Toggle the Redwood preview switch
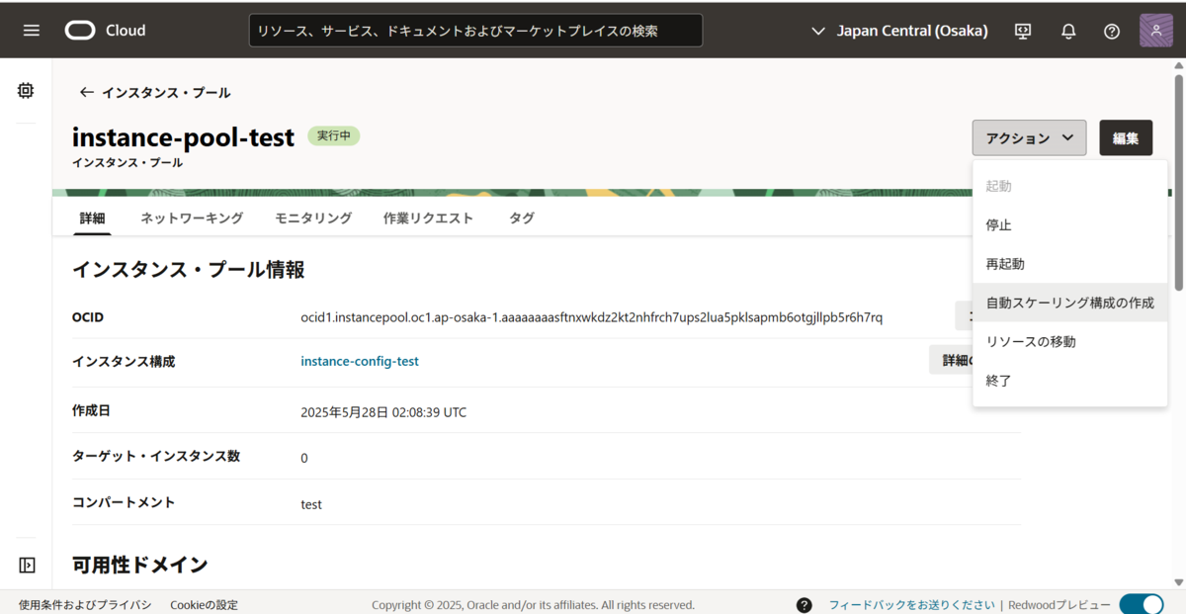 (1142, 604)
